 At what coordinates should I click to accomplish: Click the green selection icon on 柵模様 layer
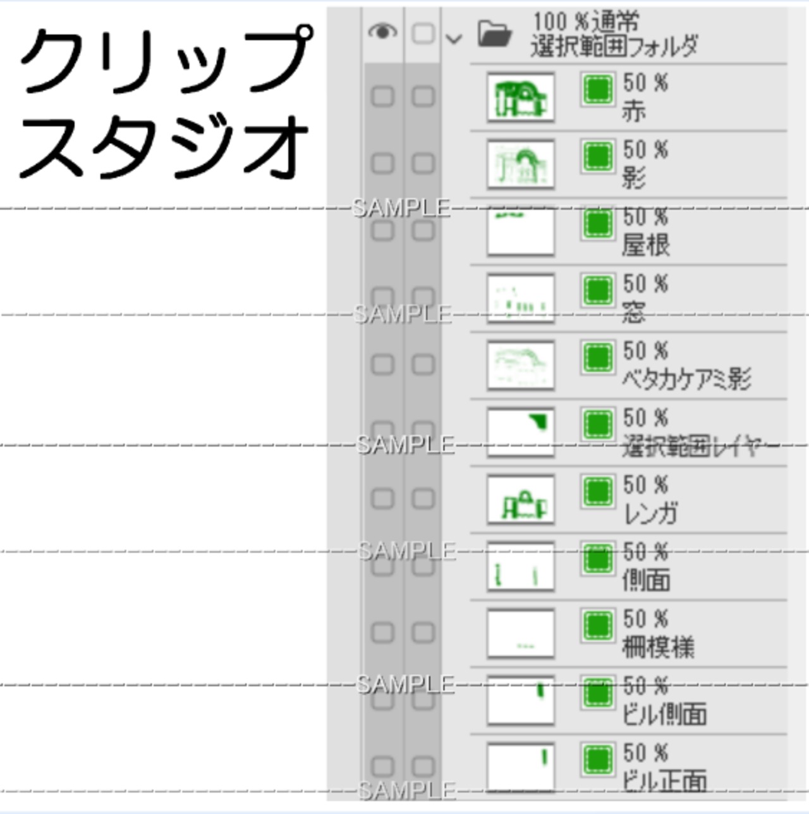pyautogui.click(x=597, y=626)
